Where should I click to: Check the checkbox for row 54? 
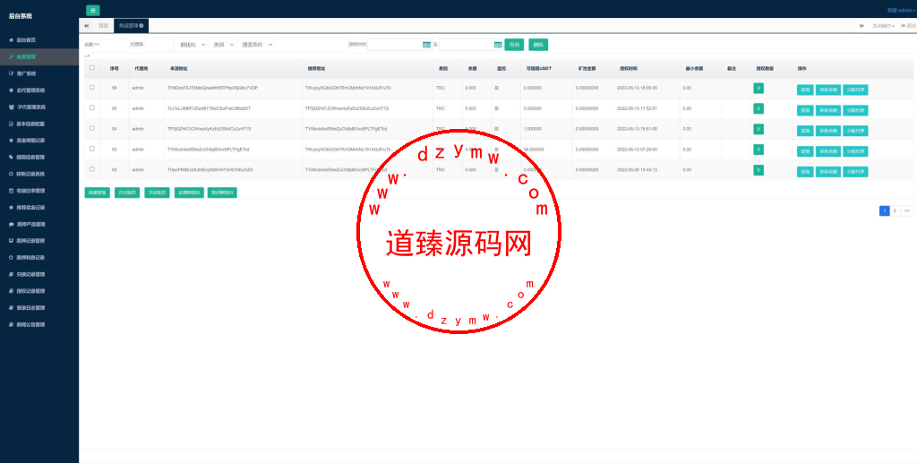pyautogui.click(x=92, y=128)
